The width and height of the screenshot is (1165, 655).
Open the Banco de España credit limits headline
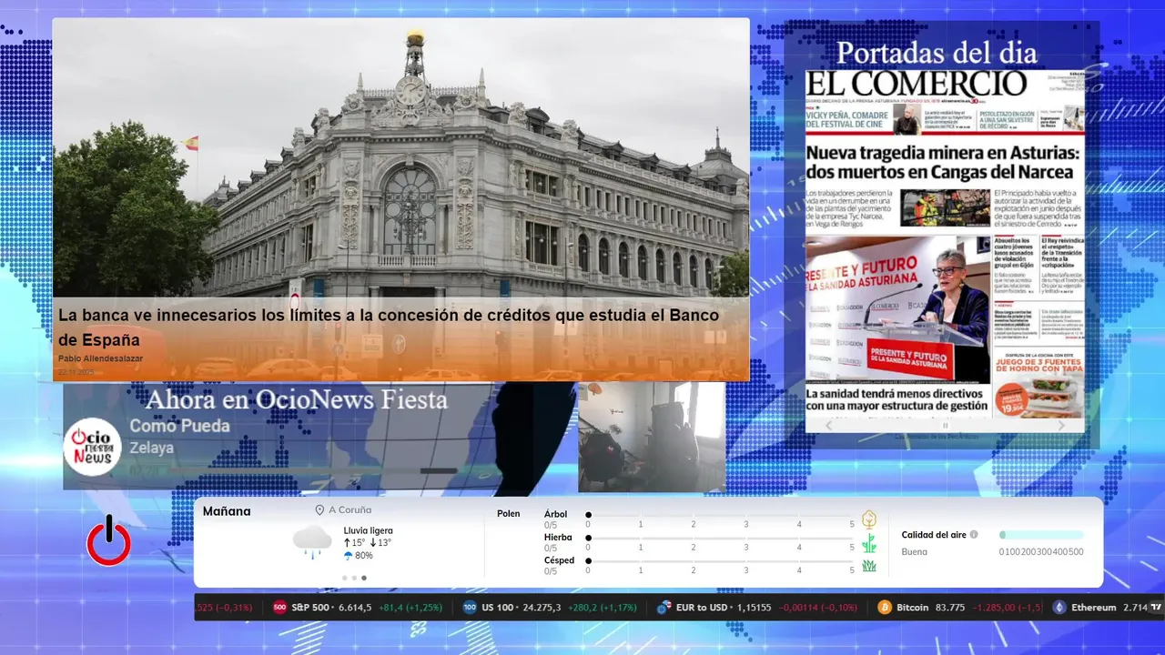[389, 327]
